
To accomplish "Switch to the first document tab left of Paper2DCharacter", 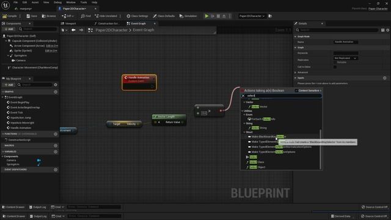I will [x=25, y=9].
